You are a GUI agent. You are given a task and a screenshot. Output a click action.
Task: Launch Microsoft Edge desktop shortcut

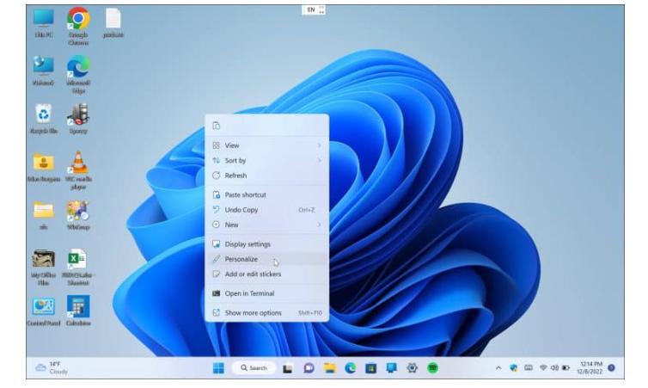pos(78,75)
